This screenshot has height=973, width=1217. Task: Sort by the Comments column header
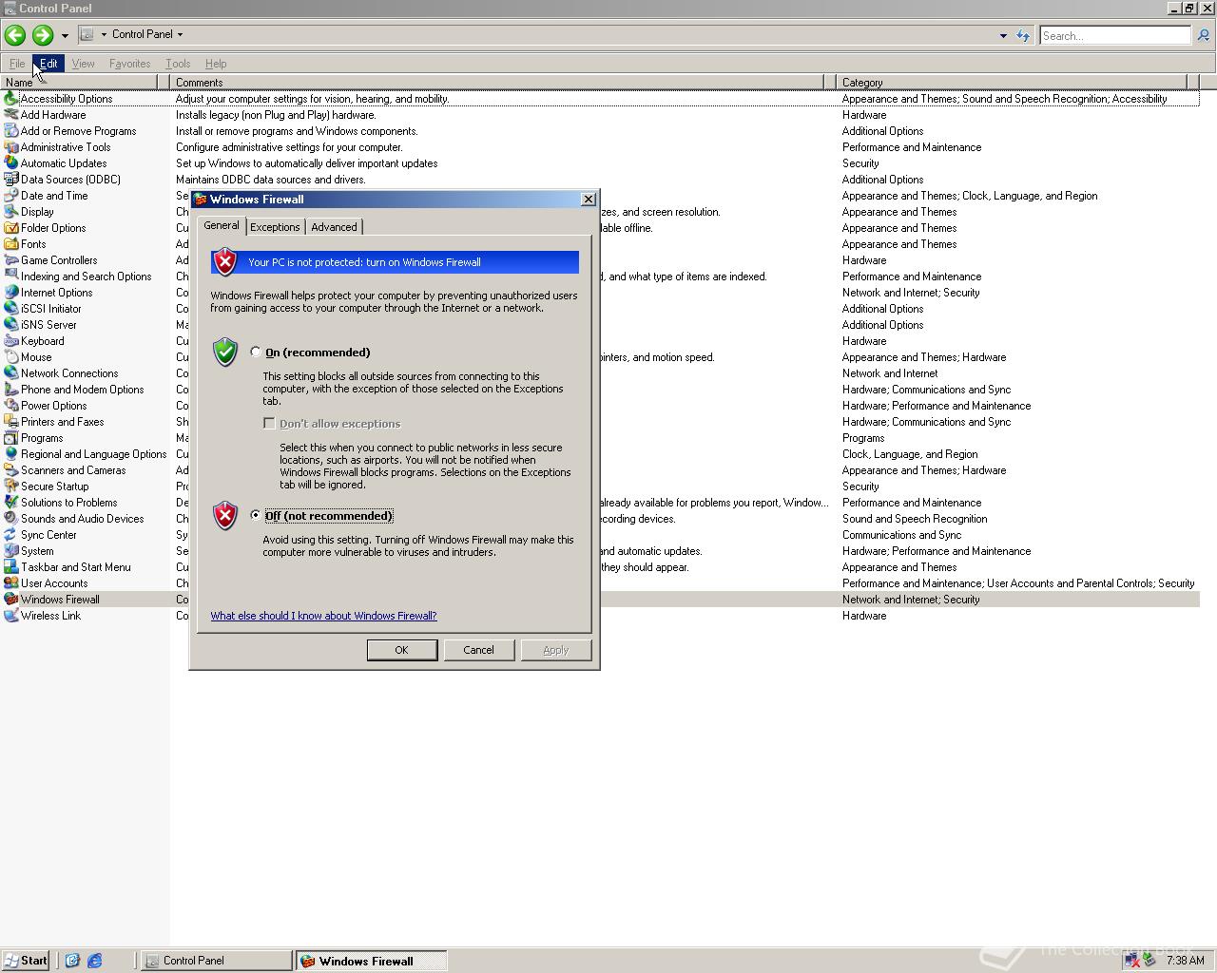coord(497,83)
